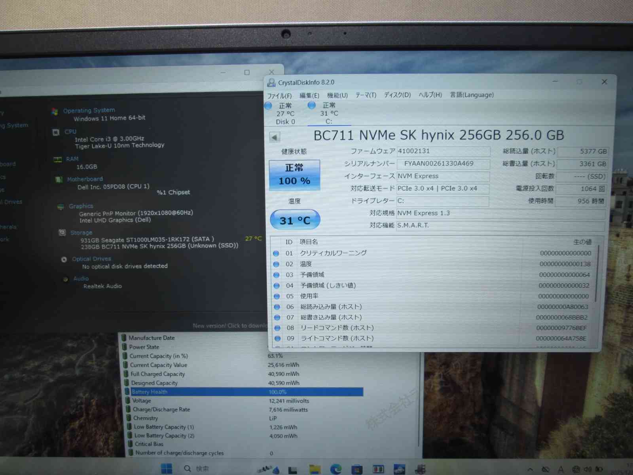Click the Motherboard chip icon in Speccy
This screenshot has height=475, width=633.
click(59, 180)
